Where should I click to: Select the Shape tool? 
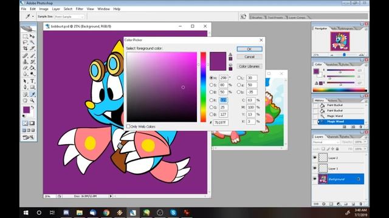pos(32,87)
